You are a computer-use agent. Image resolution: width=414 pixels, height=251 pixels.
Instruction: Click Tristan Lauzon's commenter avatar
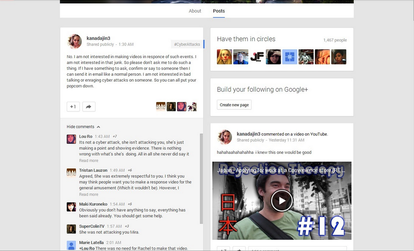71,172
